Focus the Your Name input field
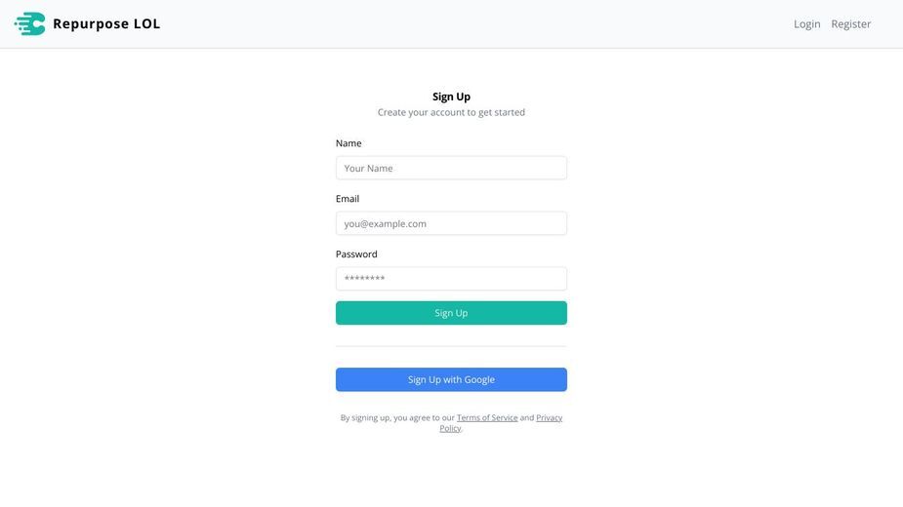Image resolution: width=903 pixels, height=507 pixels. click(x=451, y=168)
